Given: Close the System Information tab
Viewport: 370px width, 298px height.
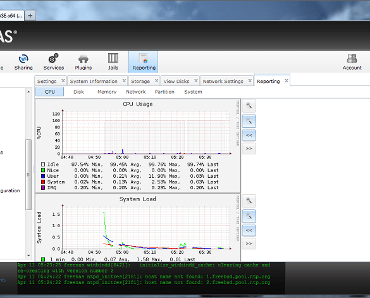Looking at the screenshot, I should 124,81.
